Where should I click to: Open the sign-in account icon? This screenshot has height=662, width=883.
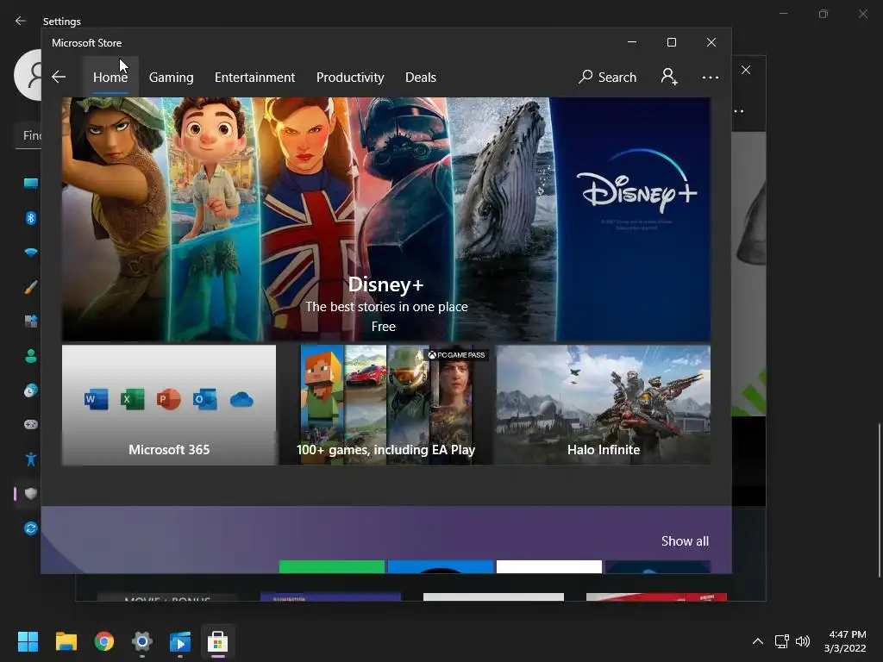tap(669, 77)
